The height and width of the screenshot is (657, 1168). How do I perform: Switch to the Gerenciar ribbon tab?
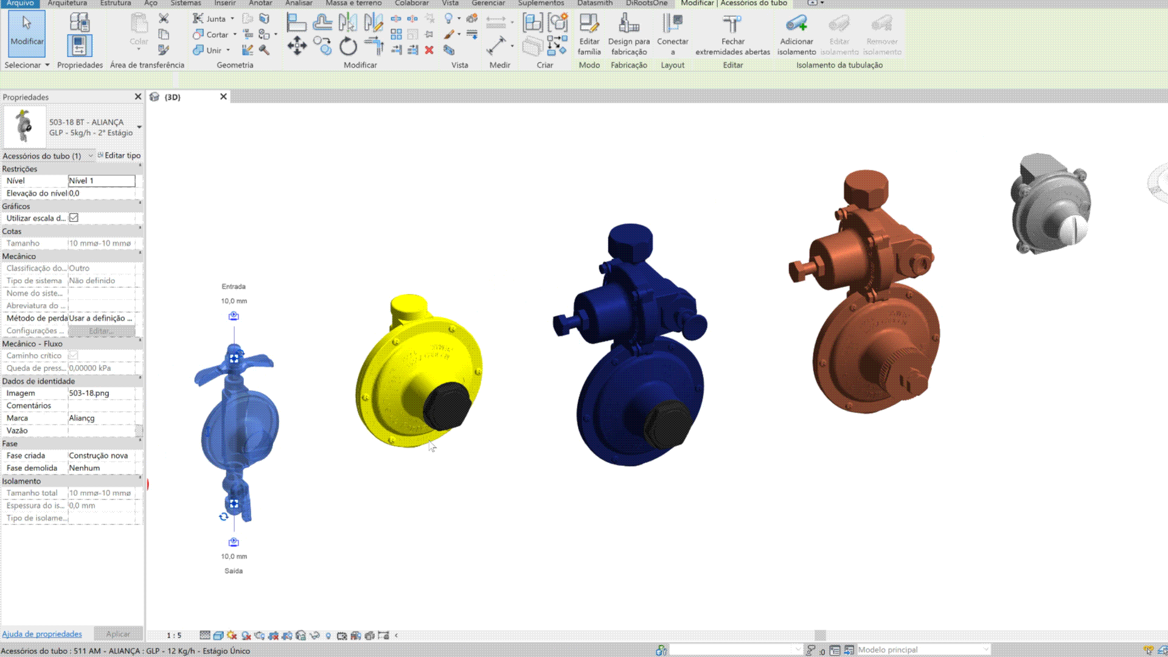(488, 3)
